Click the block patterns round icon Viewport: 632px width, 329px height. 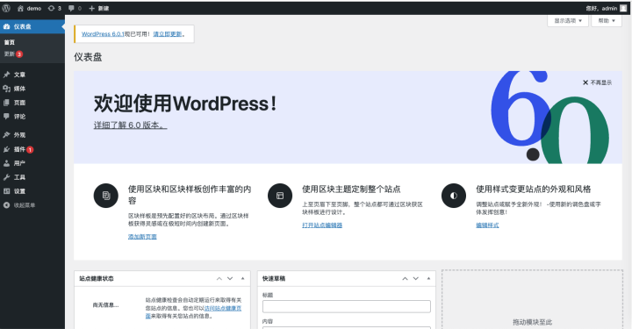point(106,196)
